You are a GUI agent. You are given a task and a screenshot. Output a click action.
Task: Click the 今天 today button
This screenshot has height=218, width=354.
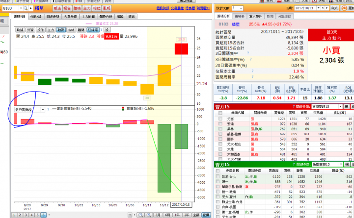[x=334, y=8]
